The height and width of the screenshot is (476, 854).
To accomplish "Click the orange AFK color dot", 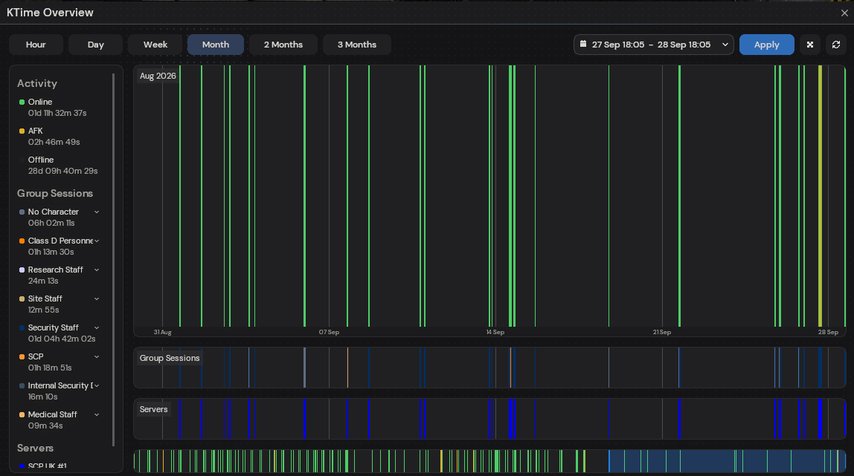I will coord(22,131).
